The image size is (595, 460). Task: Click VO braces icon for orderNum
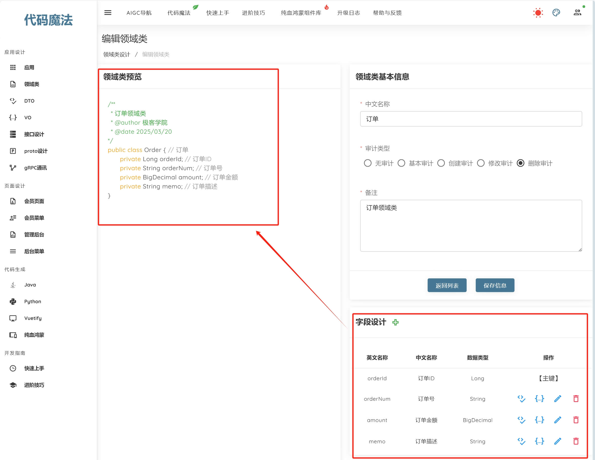[539, 399]
